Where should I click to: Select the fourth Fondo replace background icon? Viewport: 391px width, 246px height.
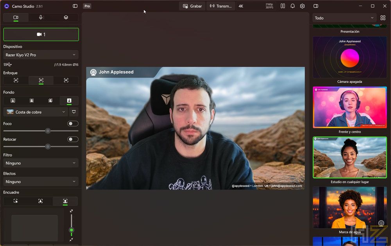[x=69, y=100]
